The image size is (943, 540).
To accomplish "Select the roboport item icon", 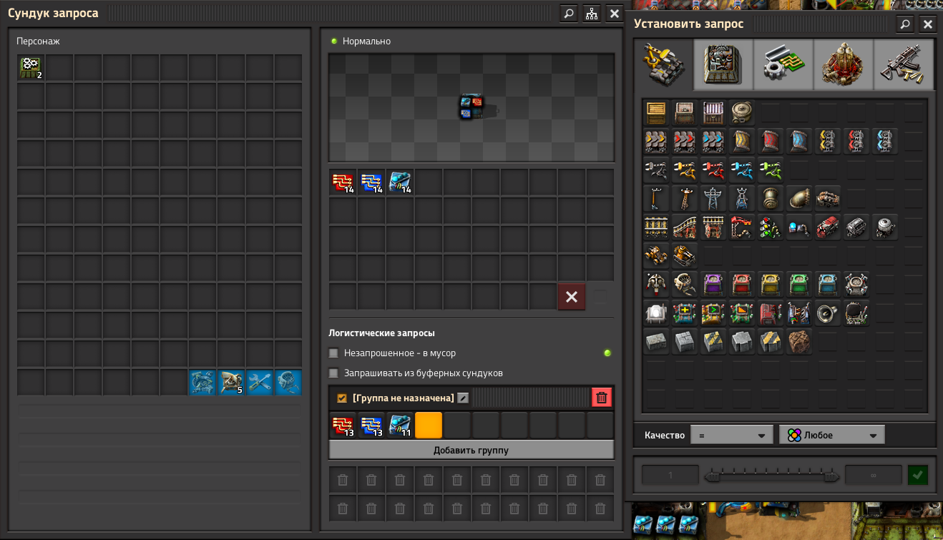I will tap(856, 284).
